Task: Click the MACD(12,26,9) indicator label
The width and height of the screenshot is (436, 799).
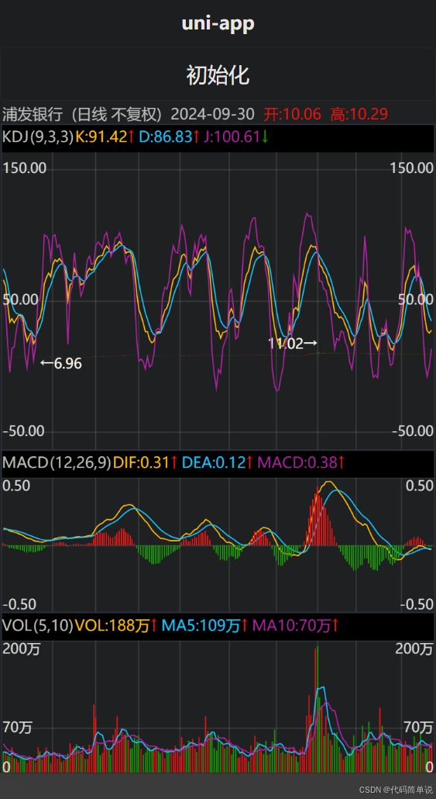Action: 57,462
